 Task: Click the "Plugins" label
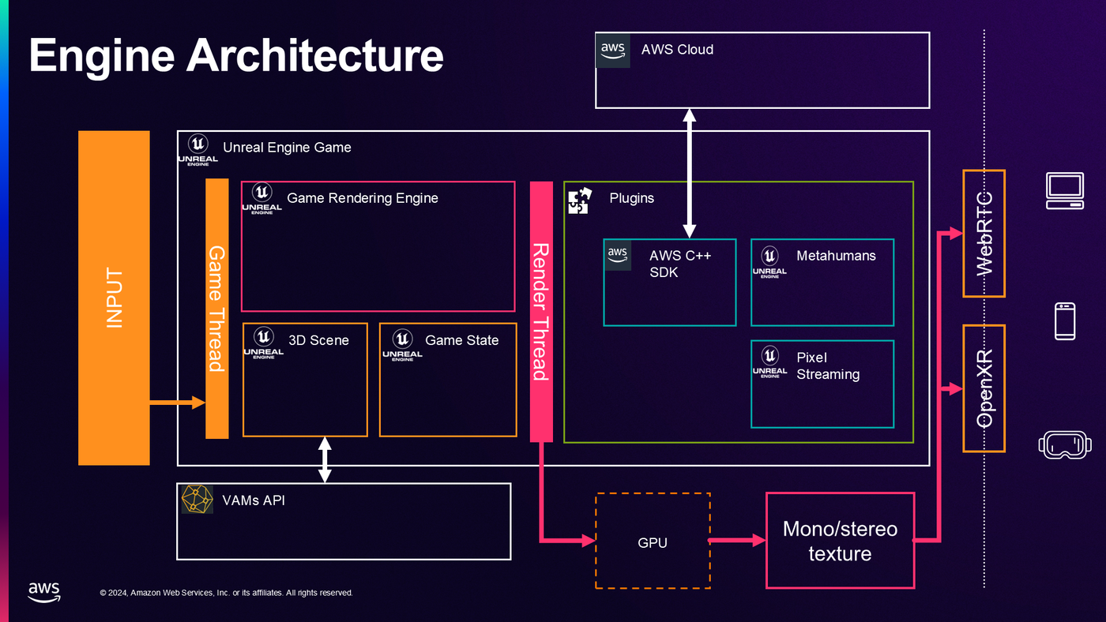(x=632, y=198)
